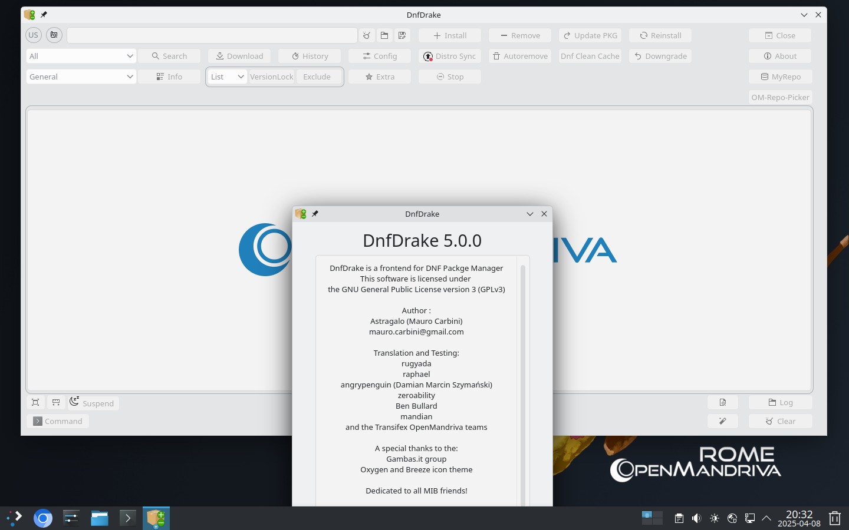Click the document search icon beside Log
Image resolution: width=849 pixels, height=530 pixels.
point(723,403)
